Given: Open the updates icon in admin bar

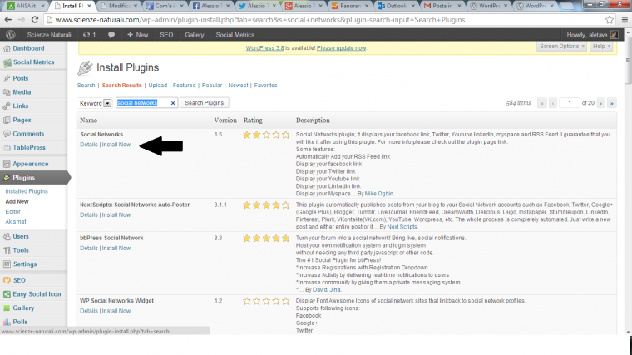Looking at the screenshot, I should tap(89, 35).
